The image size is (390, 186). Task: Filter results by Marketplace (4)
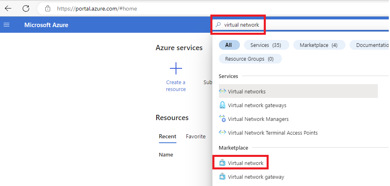[x=319, y=45]
